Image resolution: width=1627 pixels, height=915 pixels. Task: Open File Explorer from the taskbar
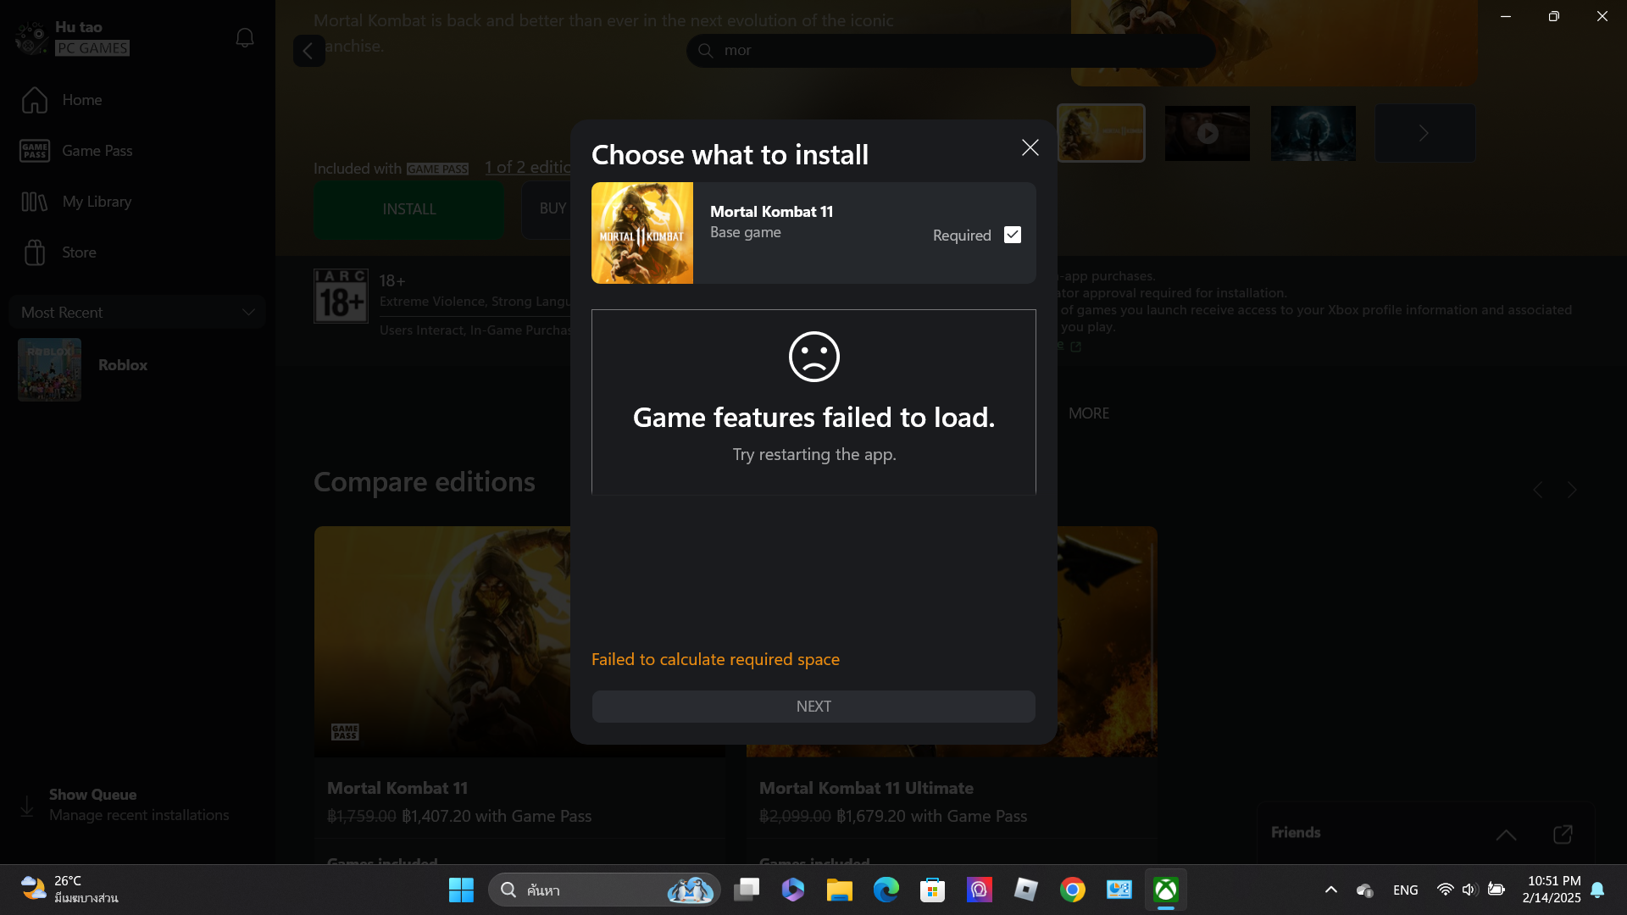tap(840, 890)
